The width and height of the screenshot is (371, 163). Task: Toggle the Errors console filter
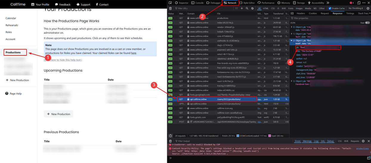coord(298,141)
